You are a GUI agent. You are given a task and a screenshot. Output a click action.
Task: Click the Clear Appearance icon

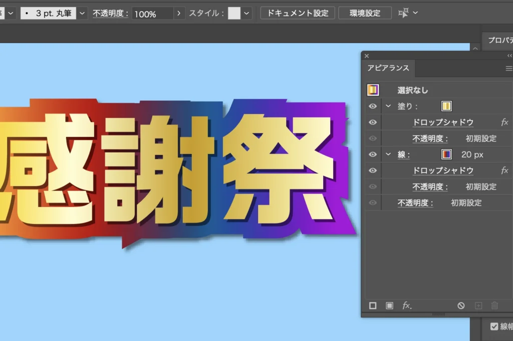pos(461,305)
